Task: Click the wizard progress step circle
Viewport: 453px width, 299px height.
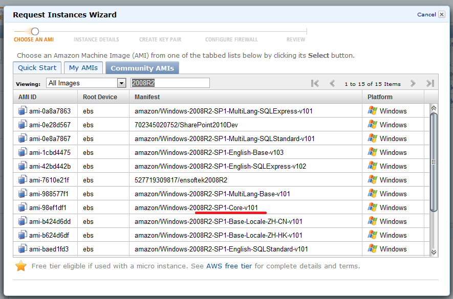Action: point(35,31)
